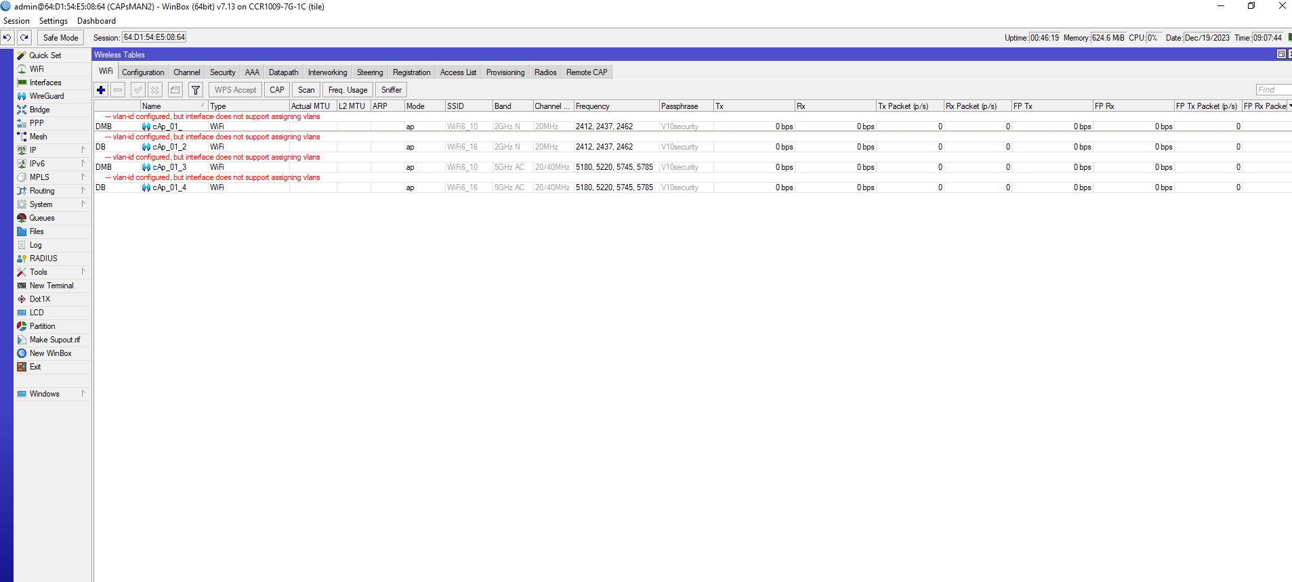Switch to the Security tab
Screen dimensions: 1292x582
click(222, 72)
